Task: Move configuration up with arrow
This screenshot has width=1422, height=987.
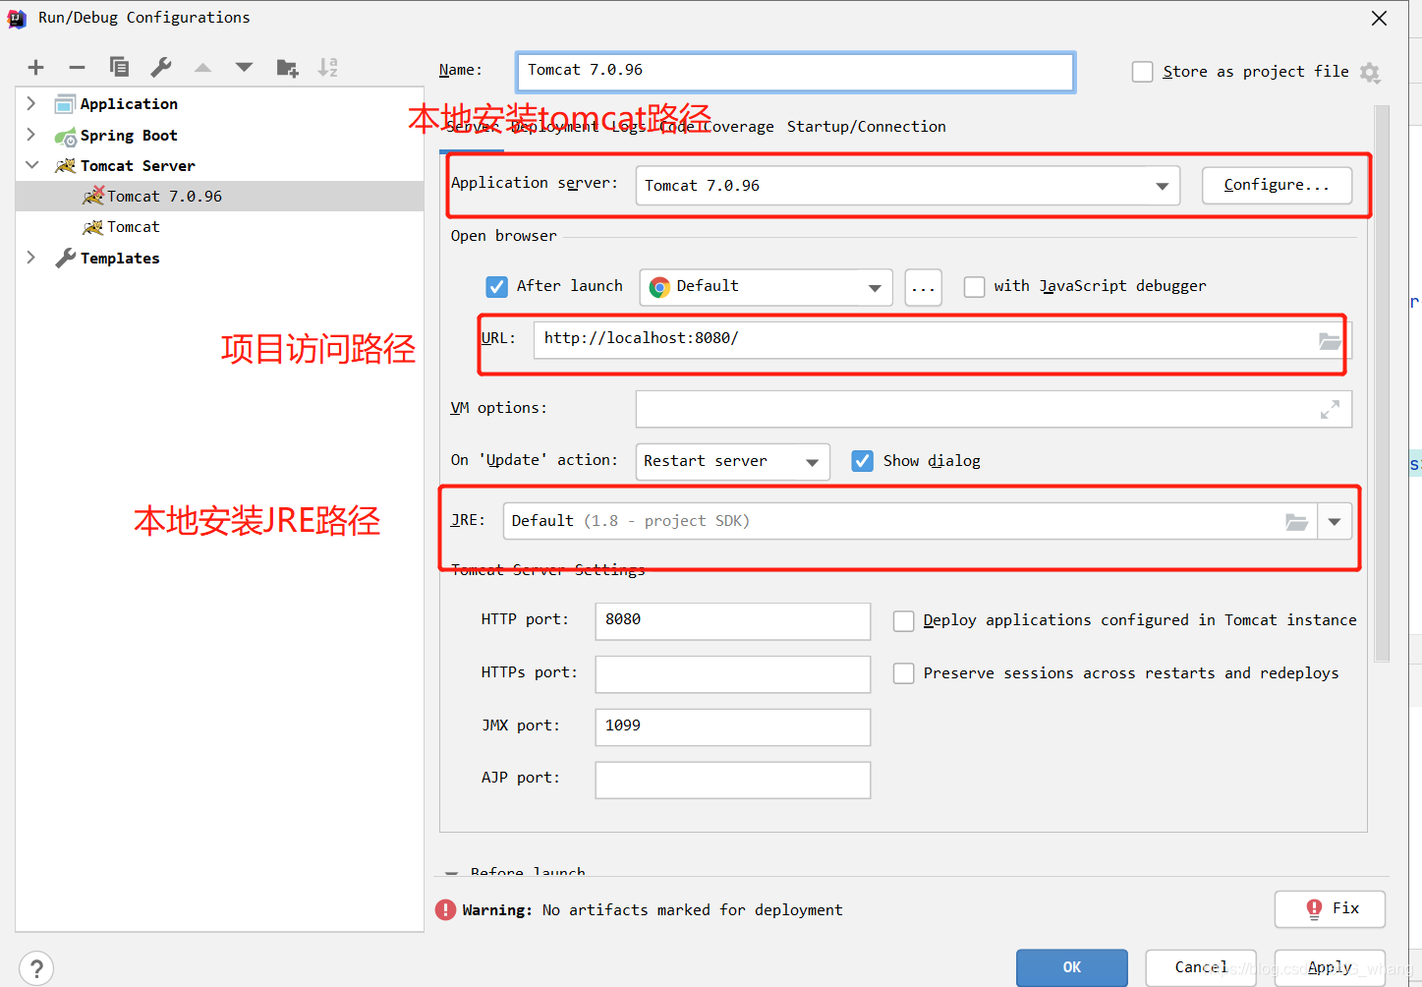Action: point(202,67)
